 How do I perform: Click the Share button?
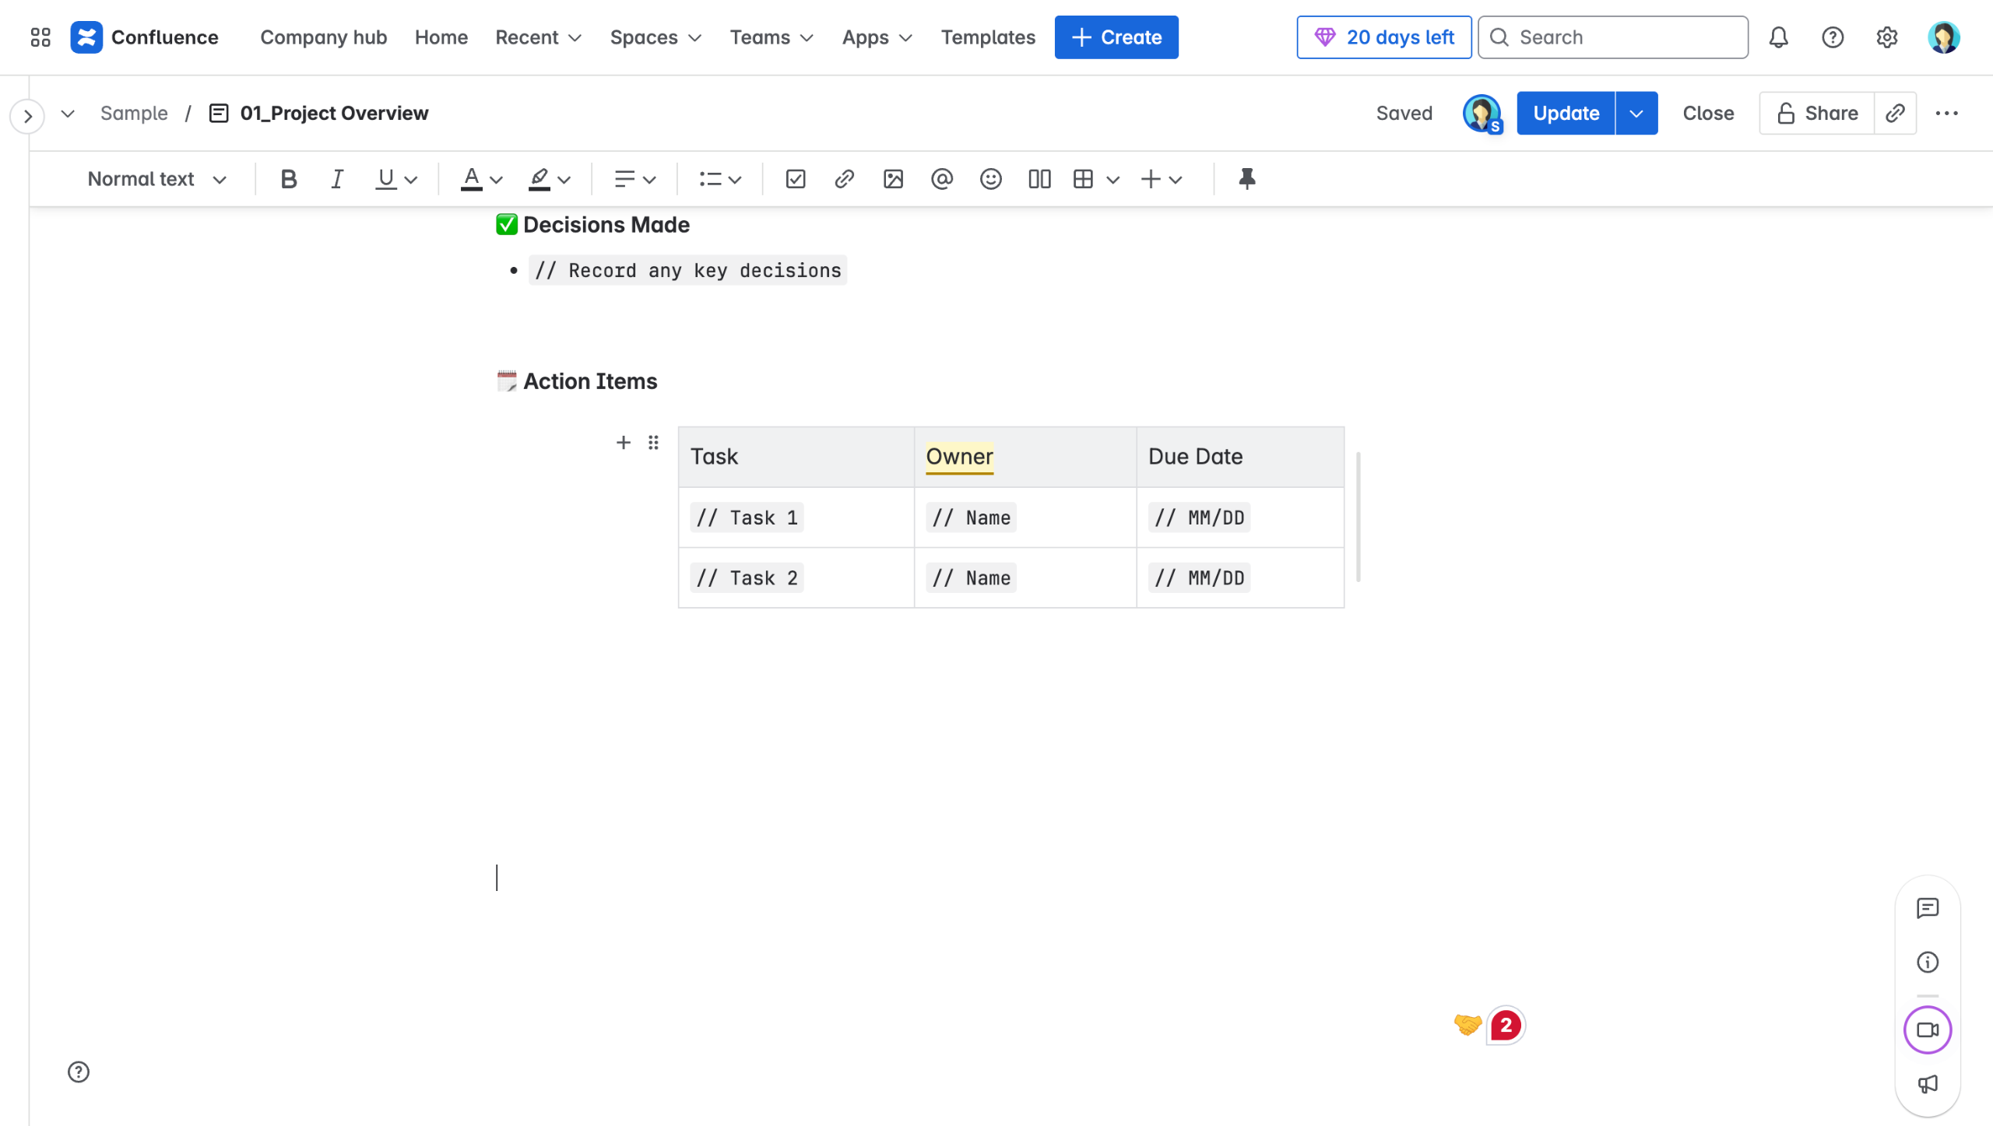pos(1816,114)
